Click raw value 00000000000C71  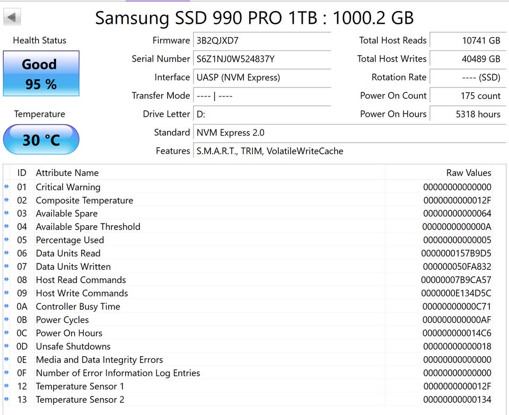pos(457,307)
